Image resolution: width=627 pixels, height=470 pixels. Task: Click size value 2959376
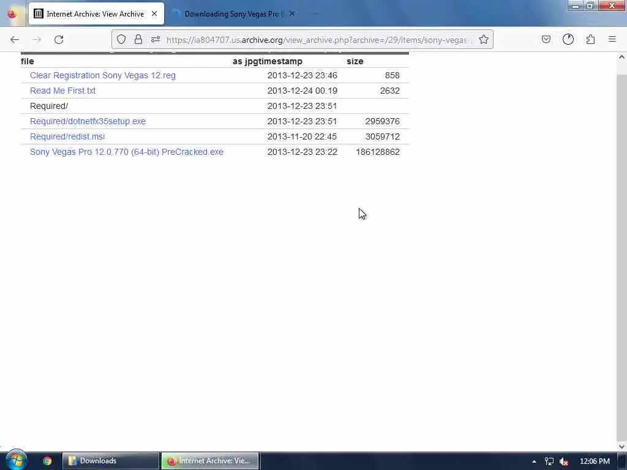point(382,121)
